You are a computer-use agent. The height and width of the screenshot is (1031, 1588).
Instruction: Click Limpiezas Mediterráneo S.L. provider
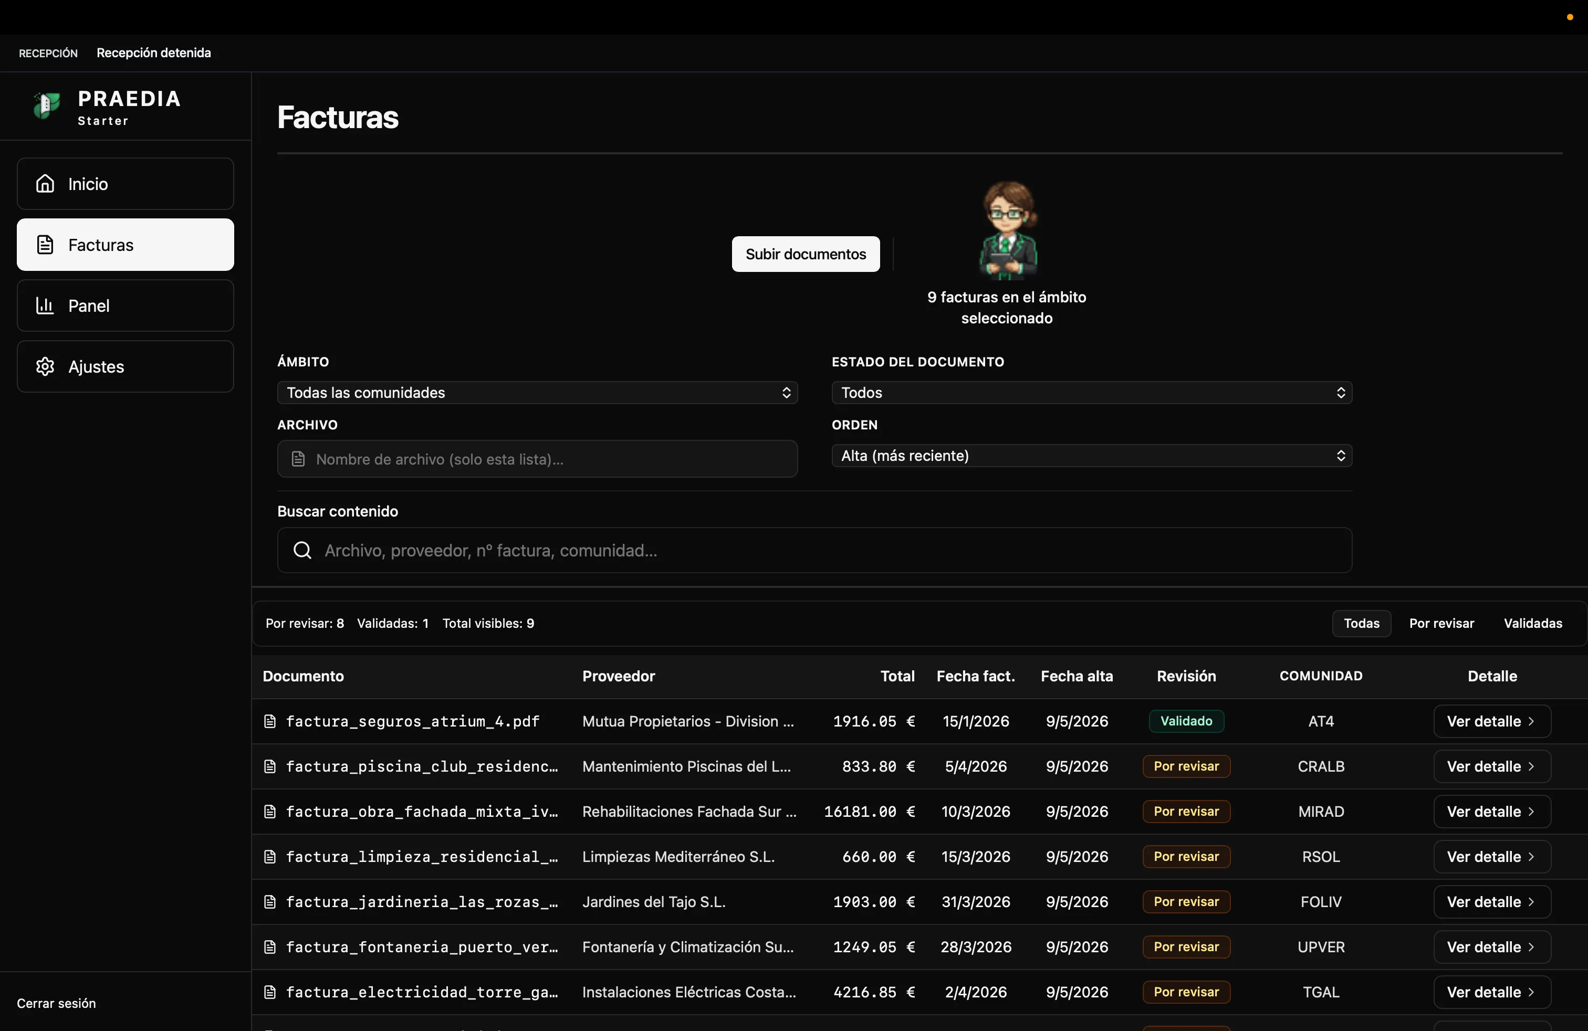pyautogui.click(x=678, y=856)
